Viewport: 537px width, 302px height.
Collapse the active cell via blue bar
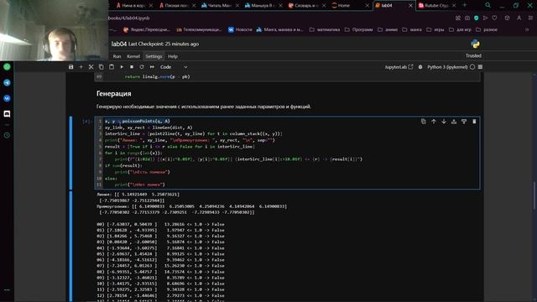[70, 153]
